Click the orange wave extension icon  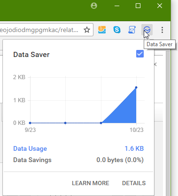tap(102, 30)
